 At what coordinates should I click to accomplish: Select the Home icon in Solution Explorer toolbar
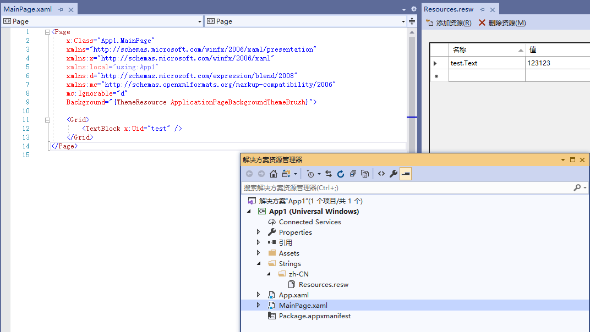pos(274,174)
